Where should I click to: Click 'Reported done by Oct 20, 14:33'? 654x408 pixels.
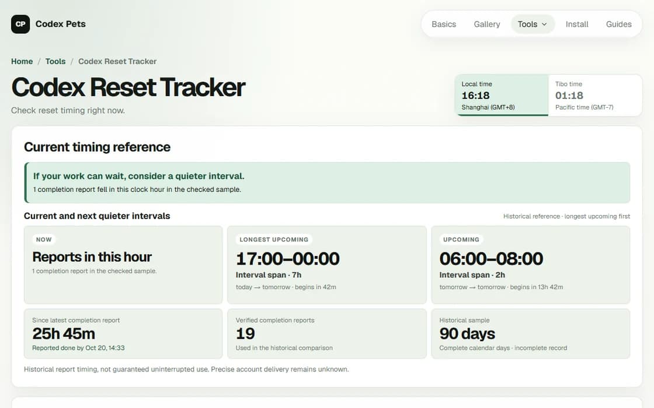pyautogui.click(x=78, y=348)
